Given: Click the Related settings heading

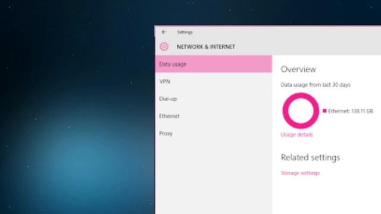Looking at the screenshot, I should point(310,158).
